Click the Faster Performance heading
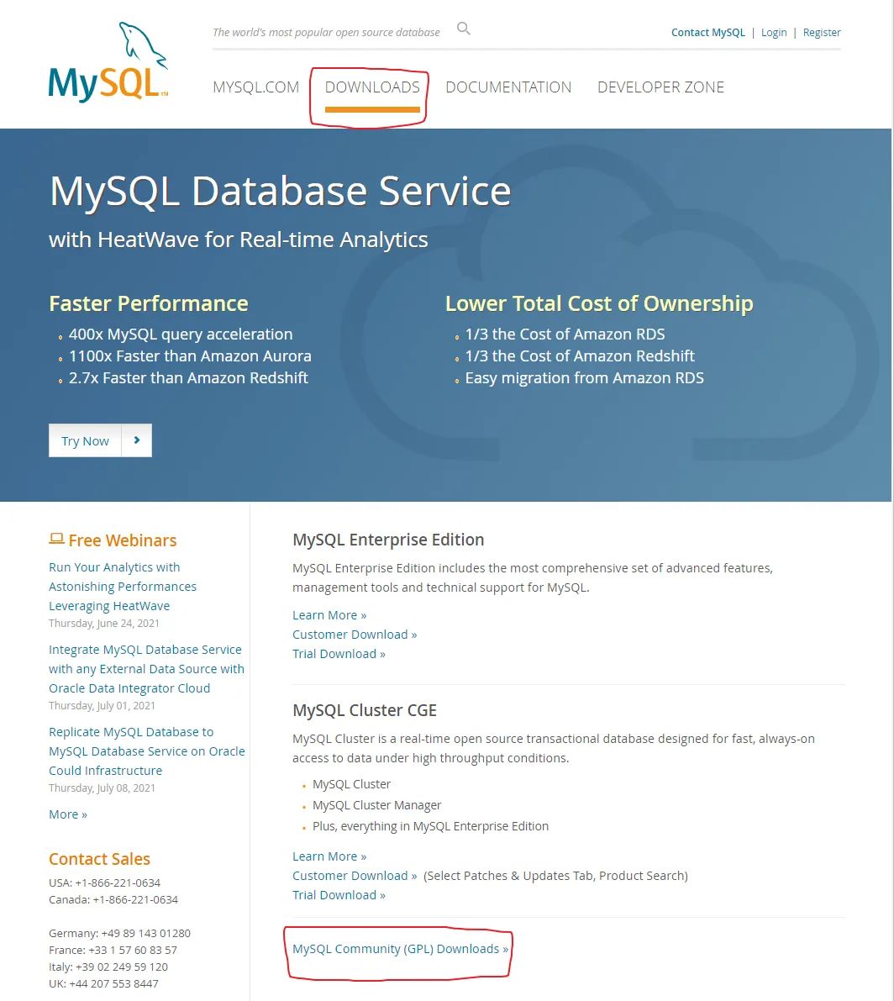 tap(149, 303)
